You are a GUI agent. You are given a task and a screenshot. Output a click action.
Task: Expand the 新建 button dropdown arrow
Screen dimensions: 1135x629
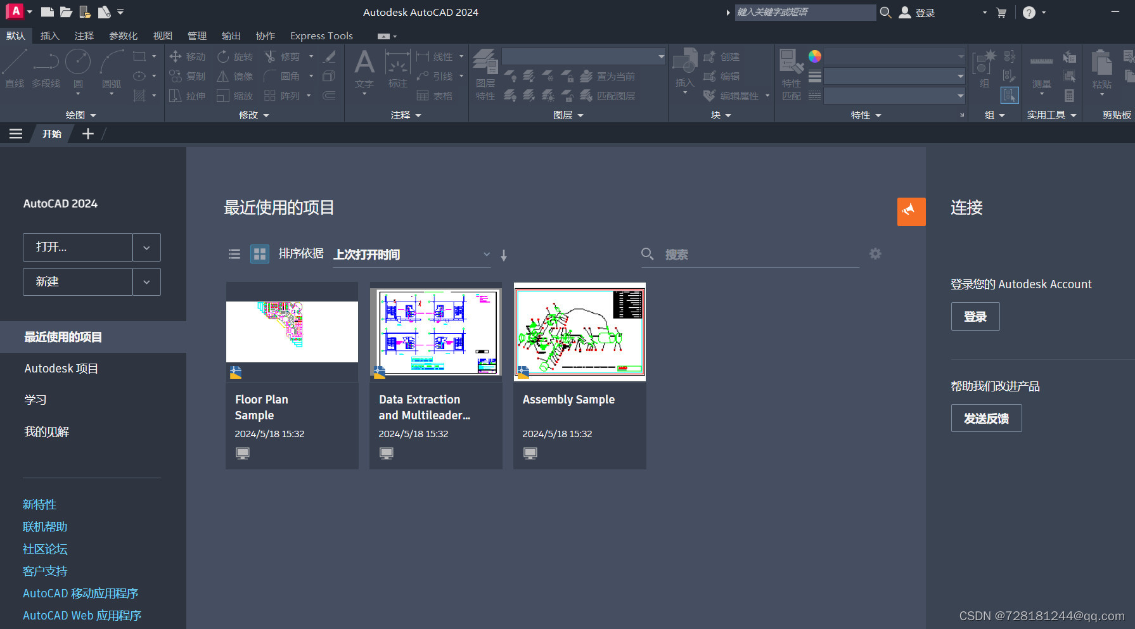tap(146, 282)
